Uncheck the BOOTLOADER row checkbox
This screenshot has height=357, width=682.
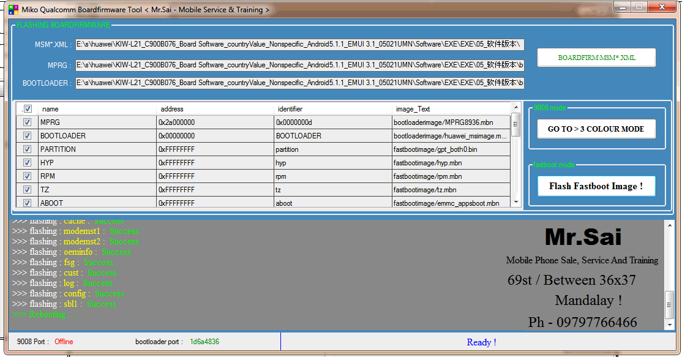27,136
